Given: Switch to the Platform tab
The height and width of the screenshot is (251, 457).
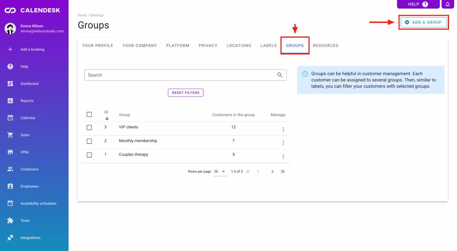Looking at the screenshot, I should click(178, 45).
